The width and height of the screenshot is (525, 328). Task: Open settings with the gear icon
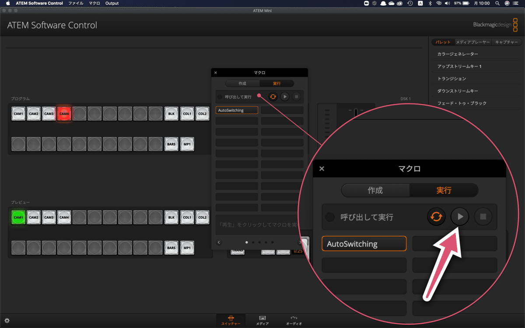7,321
